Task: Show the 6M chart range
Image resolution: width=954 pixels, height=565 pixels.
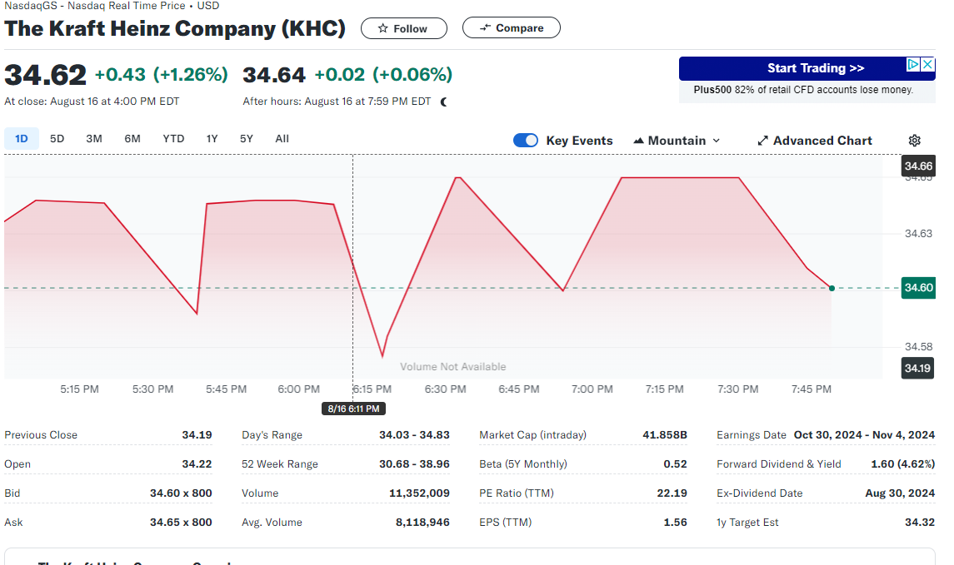Action: click(x=132, y=139)
